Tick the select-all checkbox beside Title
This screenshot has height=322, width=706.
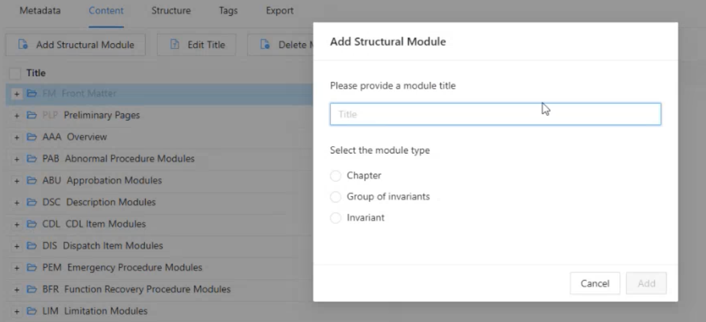[x=15, y=74]
